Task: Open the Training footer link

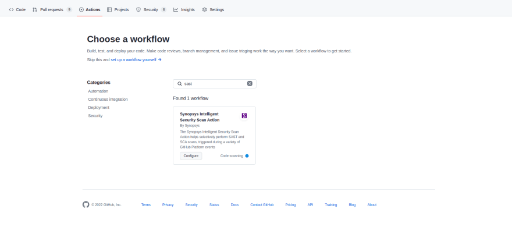Action: tap(331, 205)
